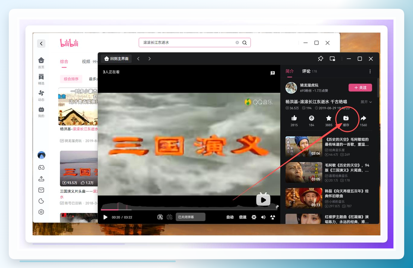Click the fan-shaped icon in player controls
The image size is (413, 268).
coord(273,217)
